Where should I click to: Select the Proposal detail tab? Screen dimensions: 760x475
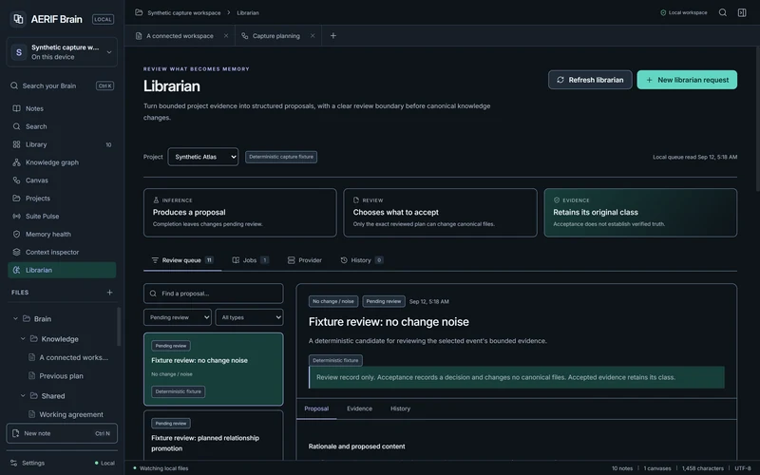point(316,408)
